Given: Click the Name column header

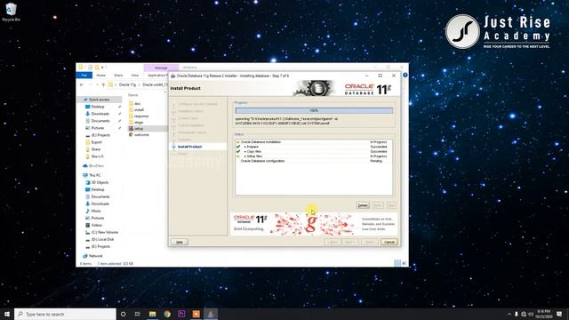Looking at the screenshot, I should [132, 95].
